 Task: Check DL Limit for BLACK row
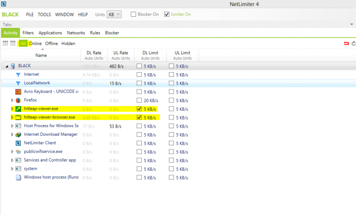[139, 66]
